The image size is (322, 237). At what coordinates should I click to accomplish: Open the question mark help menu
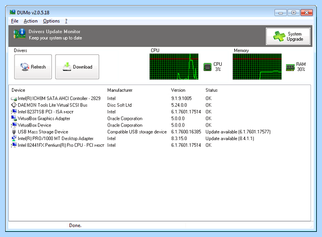tap(66, 21)
